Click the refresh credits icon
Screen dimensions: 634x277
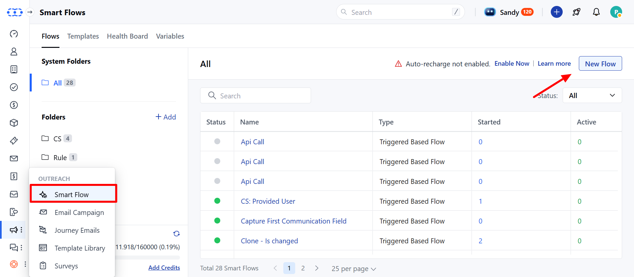click(x=177, y=234)
